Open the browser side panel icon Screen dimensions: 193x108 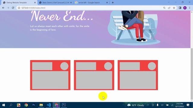(180, 8)
